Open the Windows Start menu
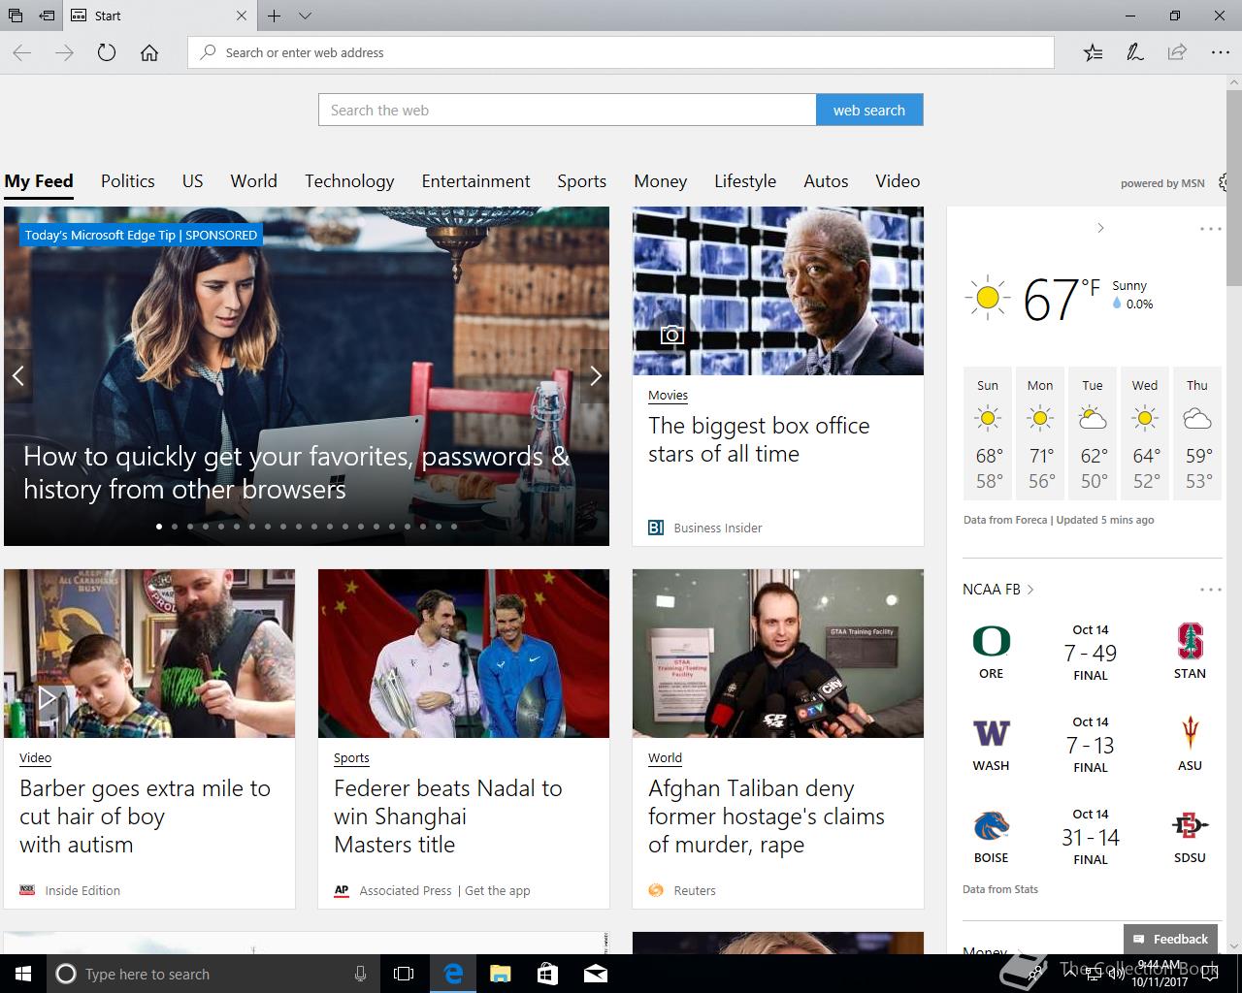The height and width of the screenshot is (993, 1242). click(23, 974)
